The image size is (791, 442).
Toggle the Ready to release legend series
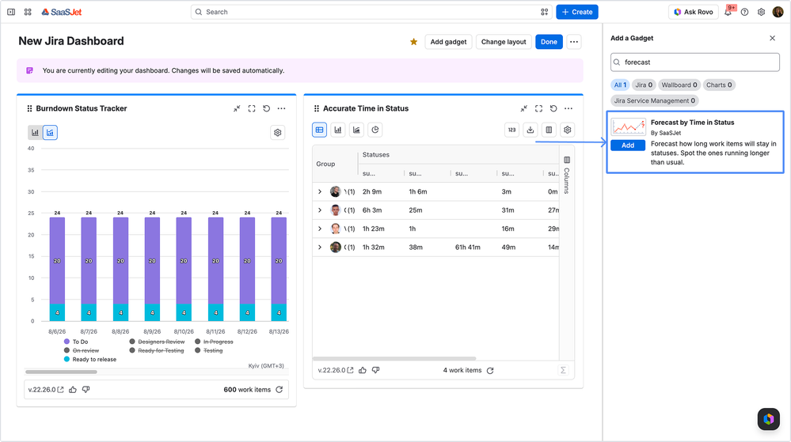click(x=90, y=359)
